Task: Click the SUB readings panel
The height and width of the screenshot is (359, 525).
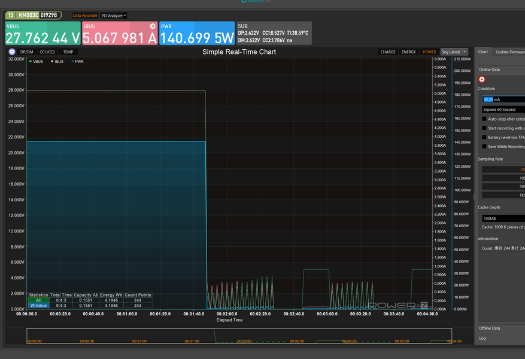Action: click(x=274, y=33)
